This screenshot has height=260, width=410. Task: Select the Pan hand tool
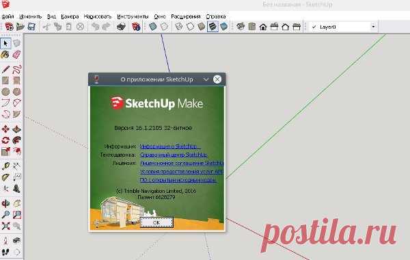16,203
